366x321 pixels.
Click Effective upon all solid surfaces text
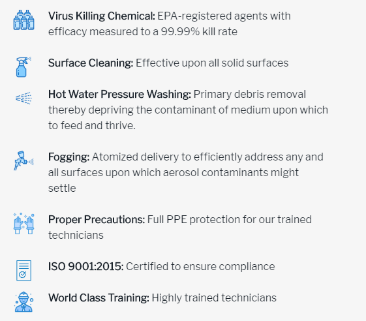[212, 63]
